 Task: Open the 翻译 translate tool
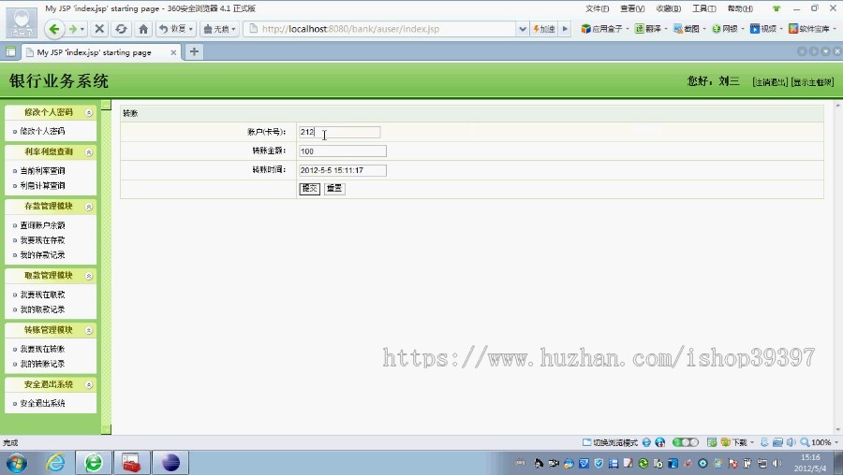pyautogui.click(x=651, y=29)
